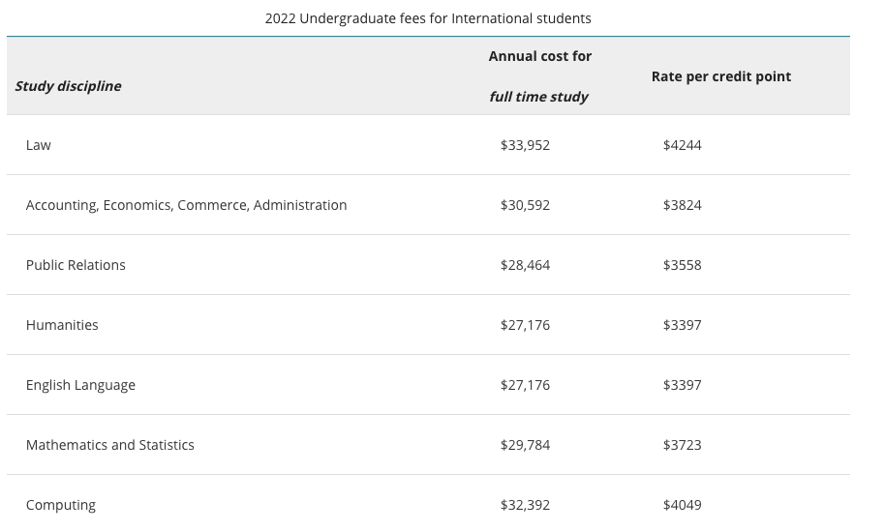885x532 pixels.
Task: Select the 'Humanities' discipline cell
Action: coord(62,325)
